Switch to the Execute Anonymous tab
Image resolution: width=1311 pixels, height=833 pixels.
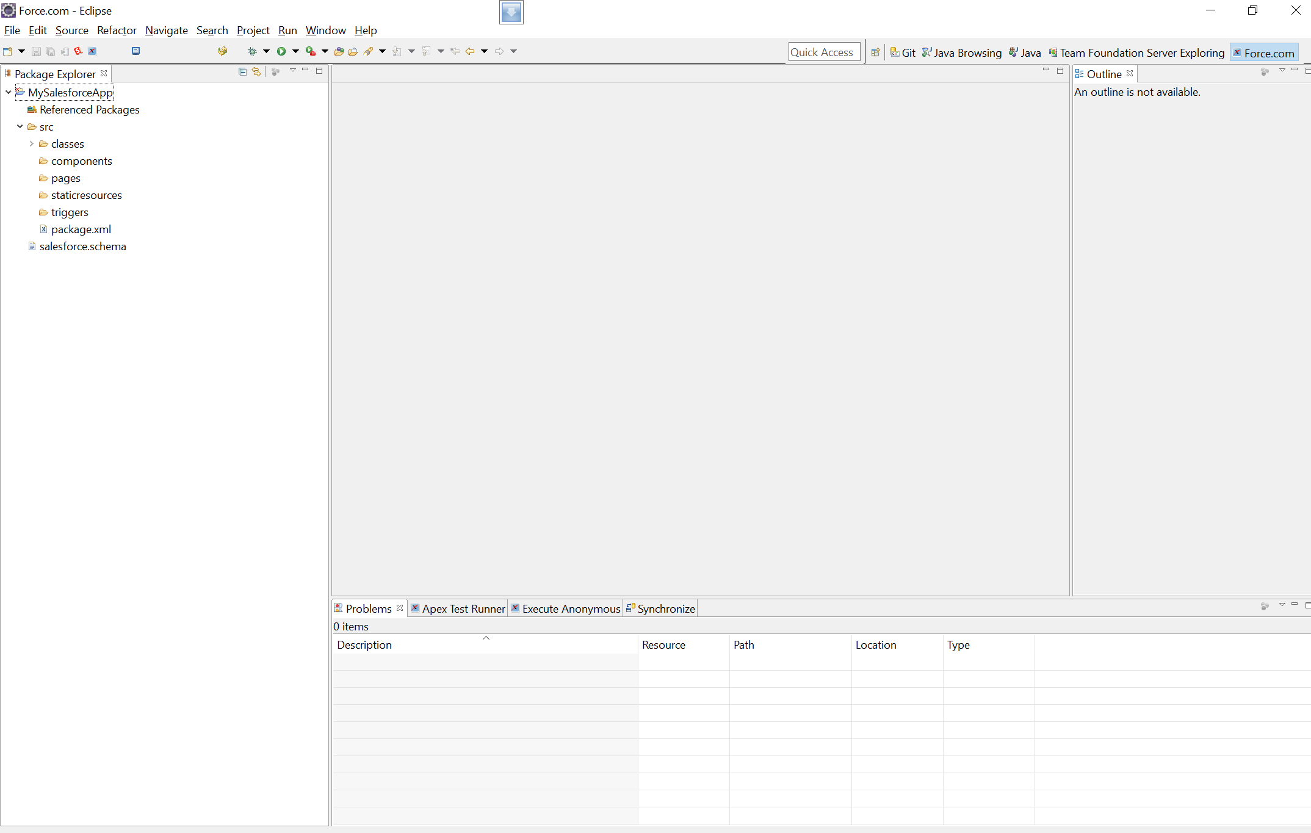[x=565, y=608]
